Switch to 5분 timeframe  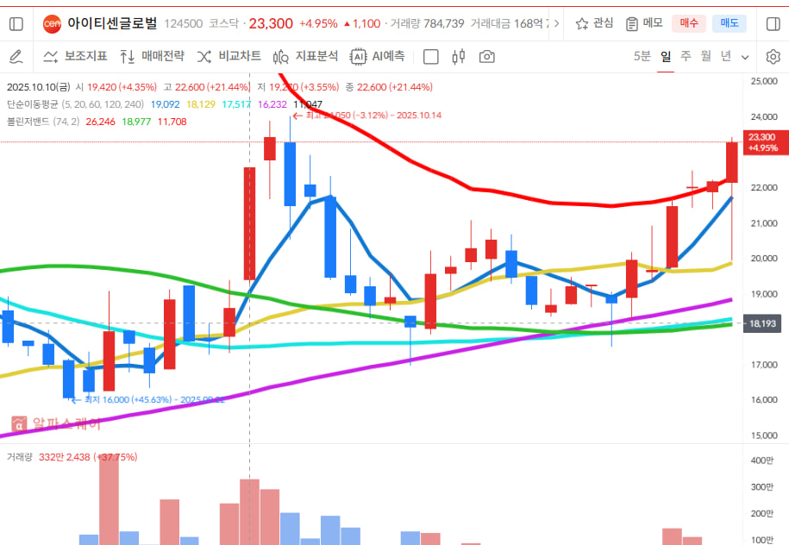[x=642, y=56]
